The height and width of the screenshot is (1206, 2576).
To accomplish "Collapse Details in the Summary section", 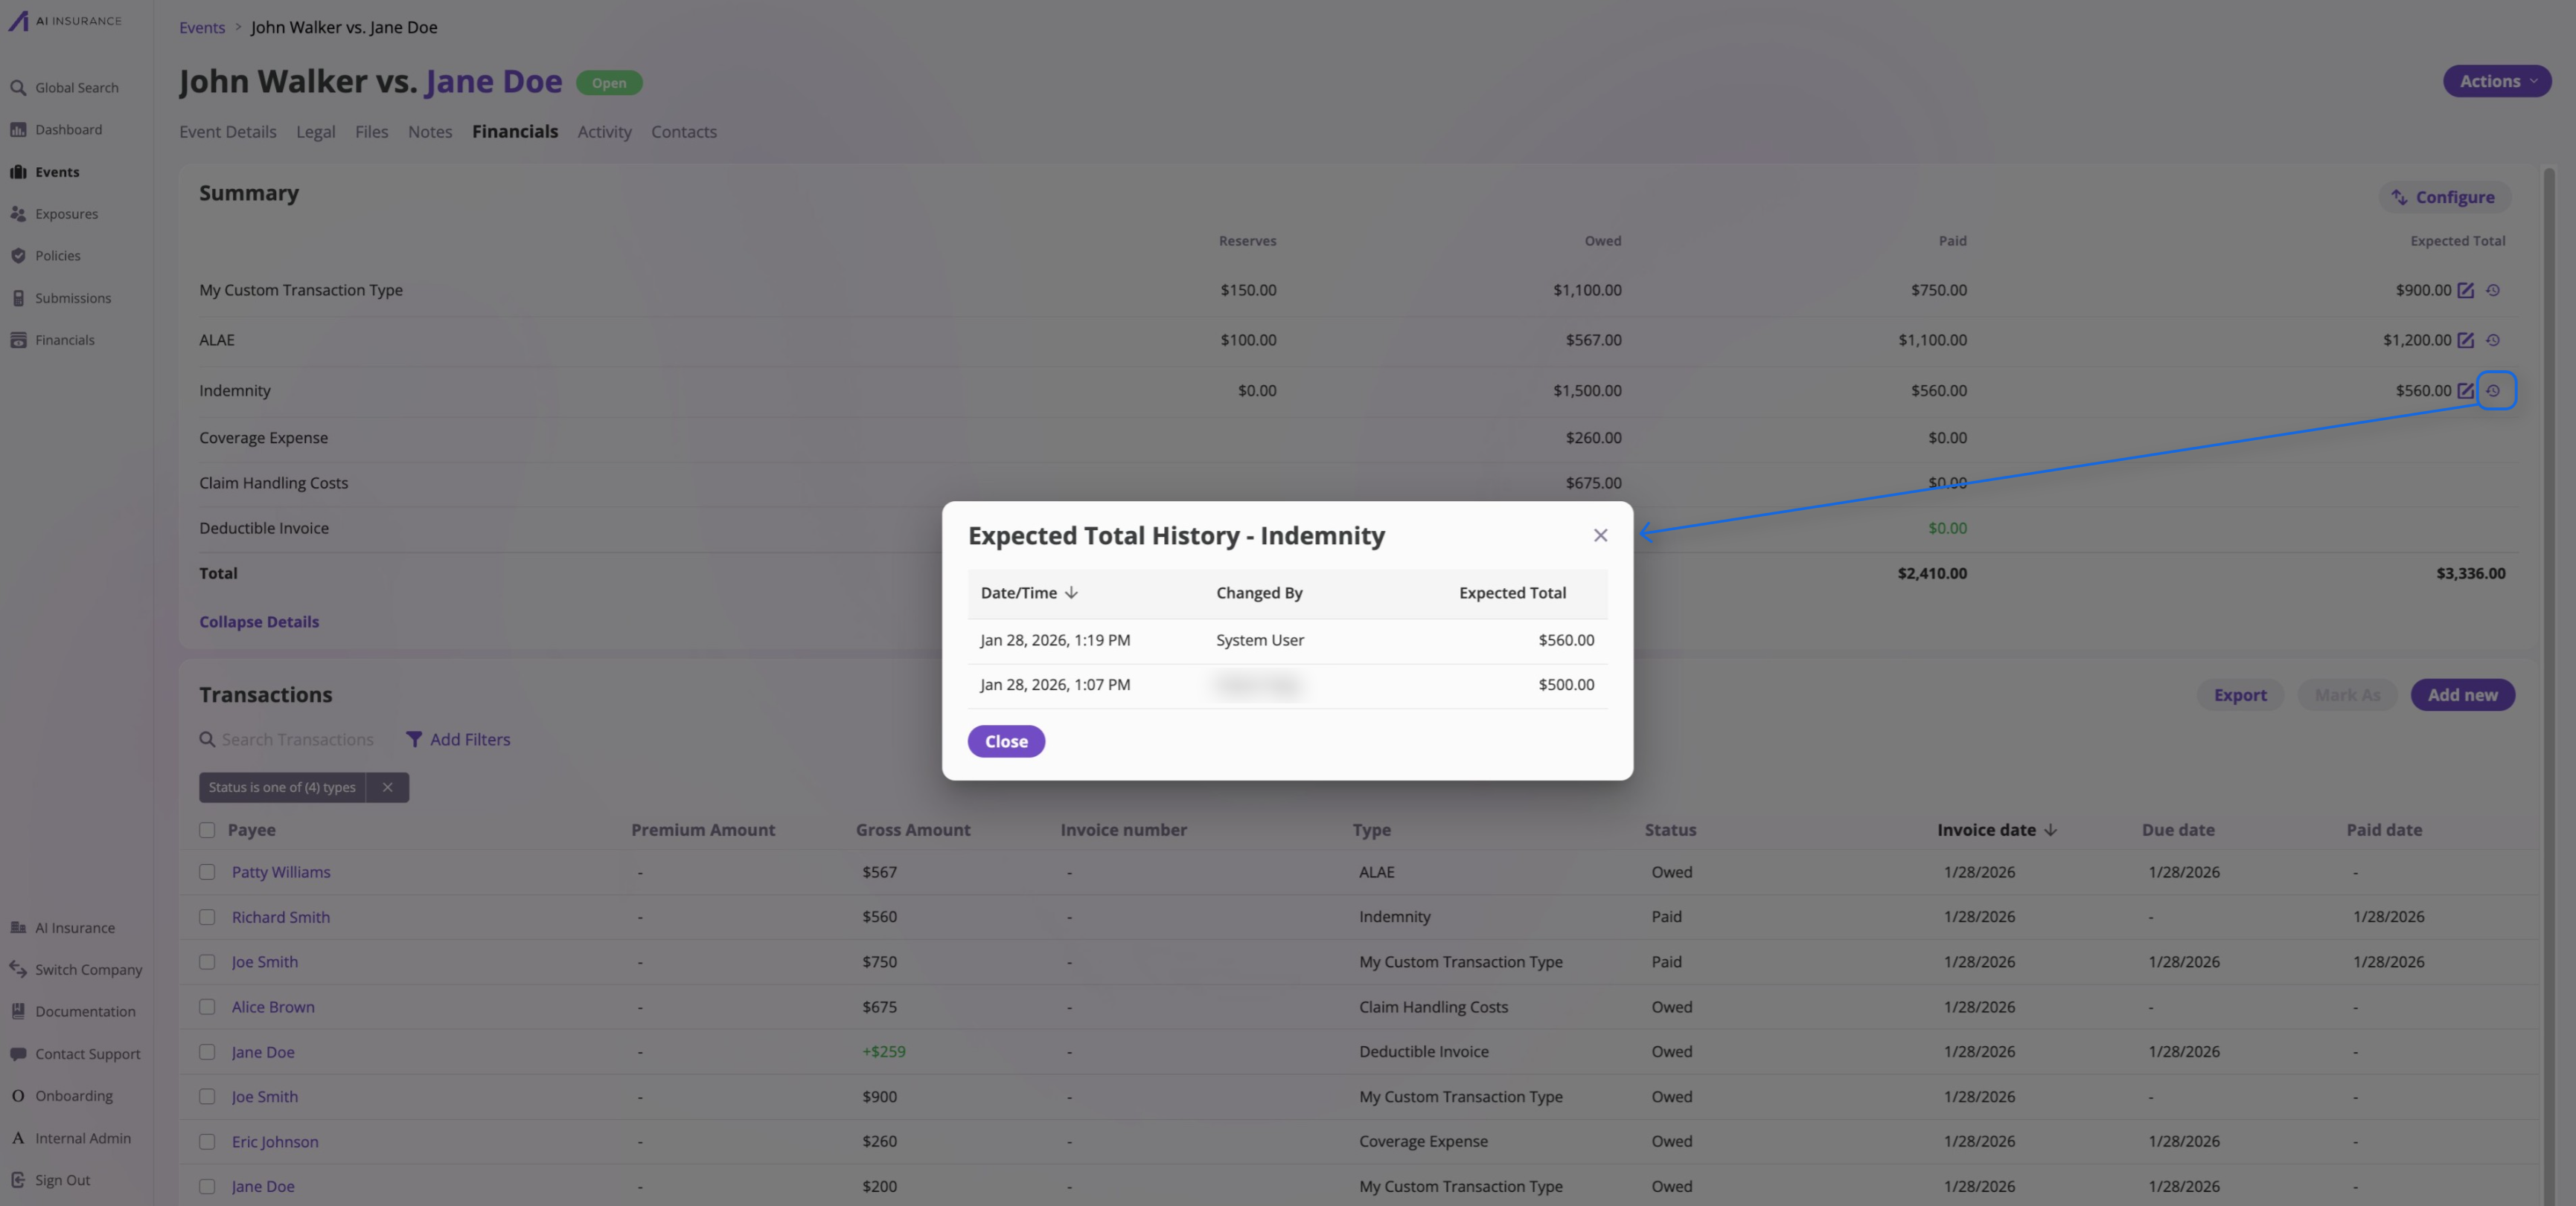I will click(x=259, y=622).
